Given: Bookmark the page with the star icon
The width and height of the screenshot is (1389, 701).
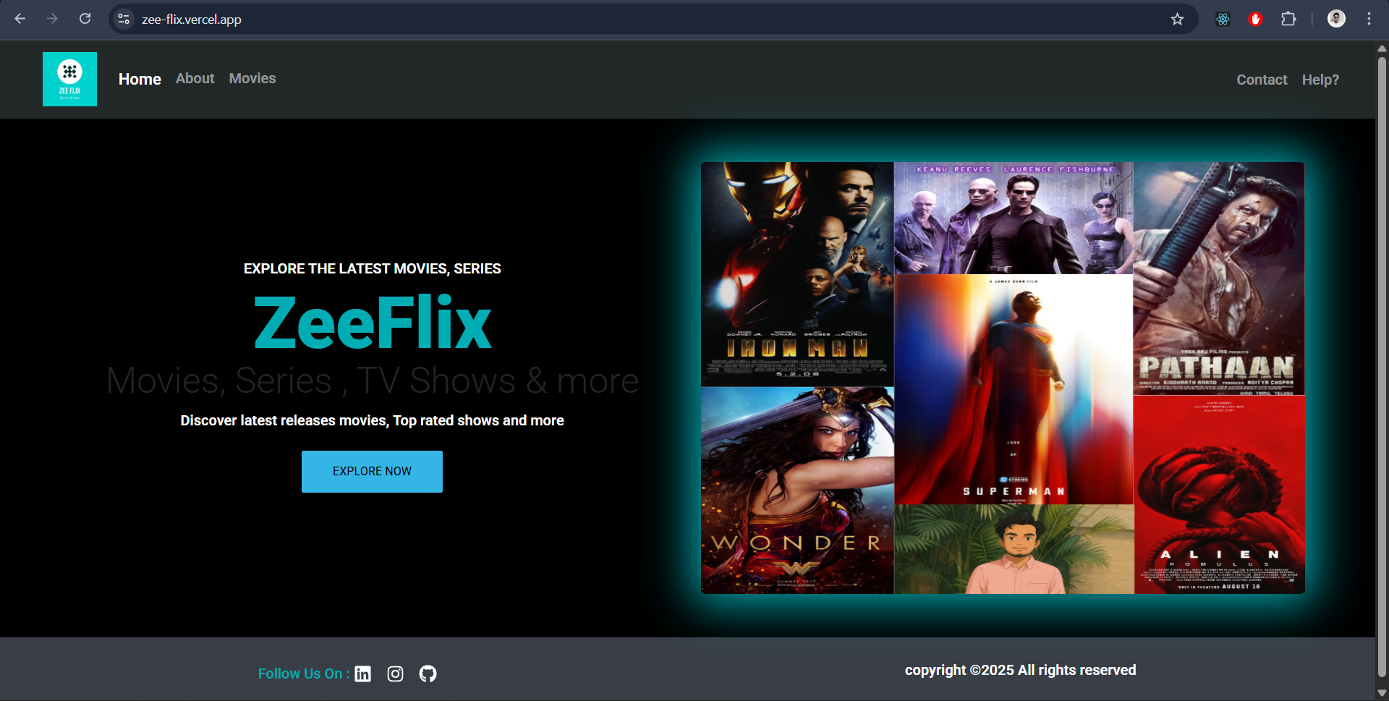Looking at the screenshot, I should click(1177, 20).
